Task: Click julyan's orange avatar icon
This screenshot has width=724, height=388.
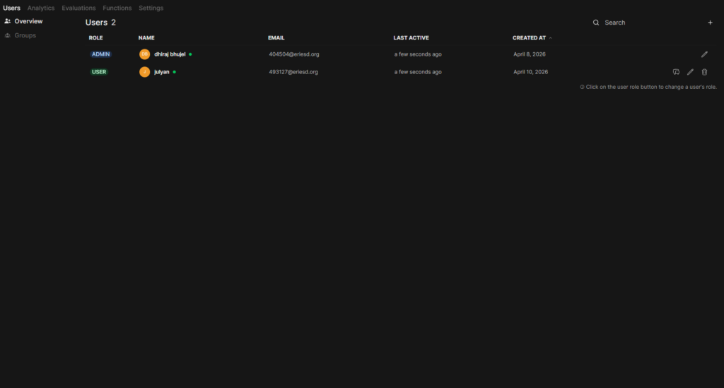Action: coord(144,72)
